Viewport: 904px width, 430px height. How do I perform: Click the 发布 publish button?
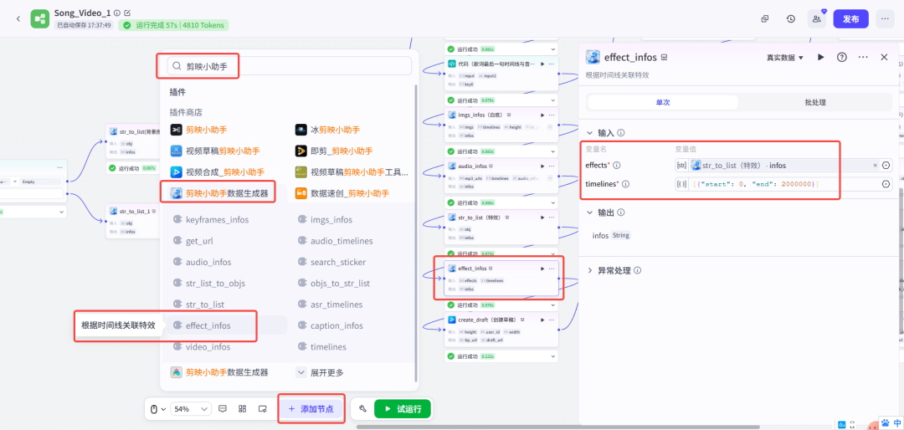pos(851,18)
